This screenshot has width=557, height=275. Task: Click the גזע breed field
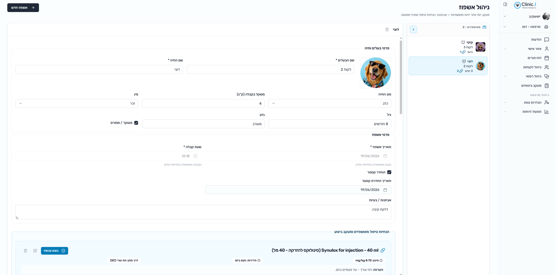tap(203, 124)
